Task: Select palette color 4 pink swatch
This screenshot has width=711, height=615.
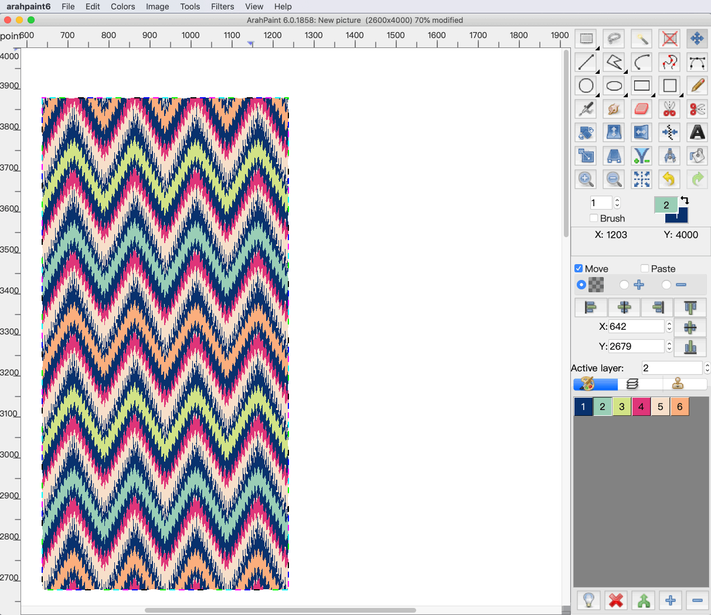Action: tap(641, 406)
